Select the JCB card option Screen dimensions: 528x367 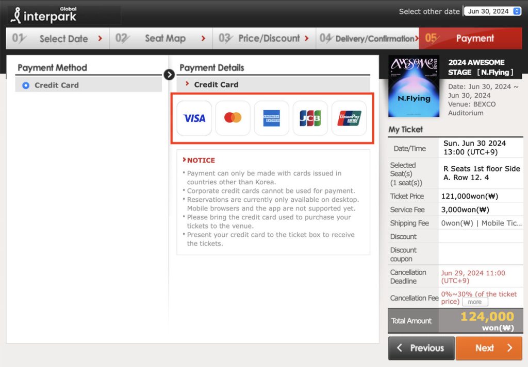point(310,118)
